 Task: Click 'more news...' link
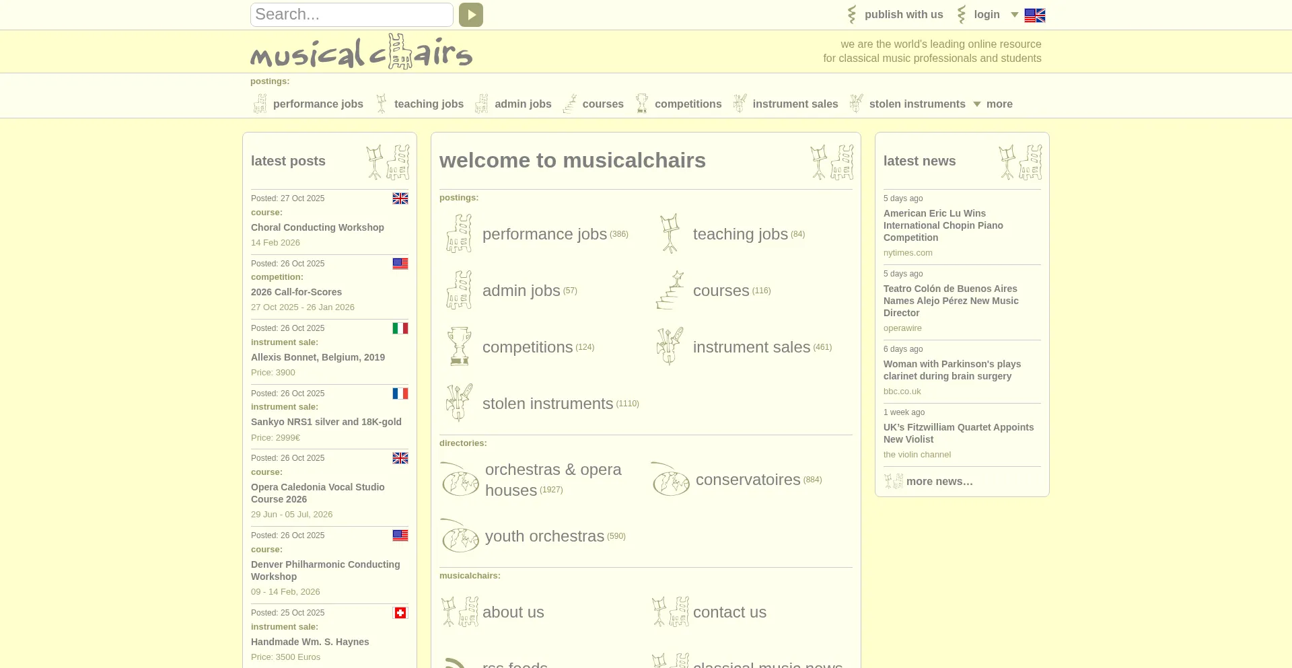tap(939, 482)
